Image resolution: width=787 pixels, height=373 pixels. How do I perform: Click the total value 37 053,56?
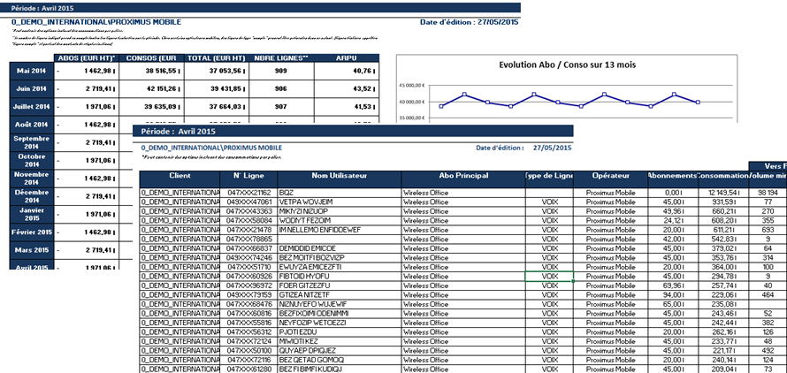click(x=217, y=72)
